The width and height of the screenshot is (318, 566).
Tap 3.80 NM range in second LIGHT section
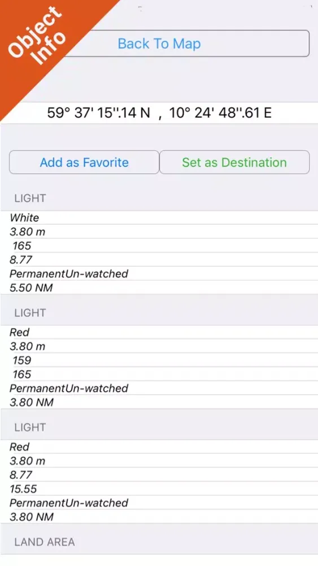[x=159, y=402]
